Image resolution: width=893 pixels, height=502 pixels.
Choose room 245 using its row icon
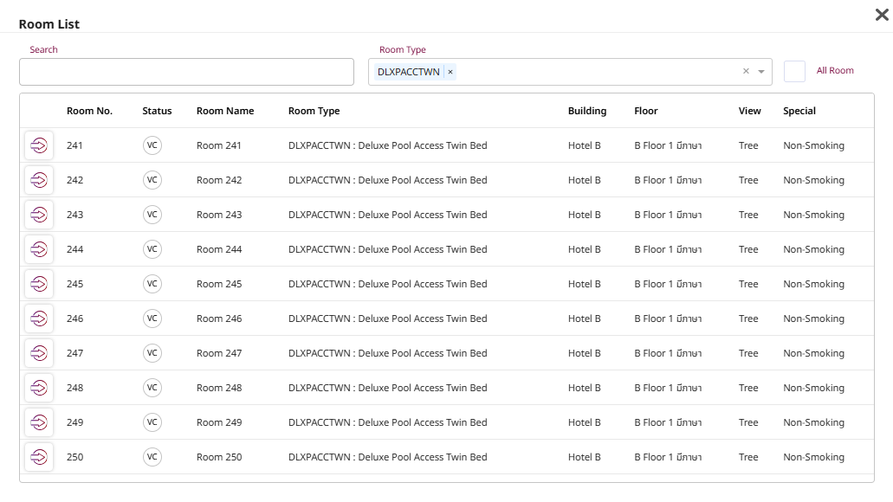pos(39,284)
